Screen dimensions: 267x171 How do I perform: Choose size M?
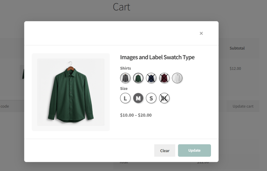[138, 98]
